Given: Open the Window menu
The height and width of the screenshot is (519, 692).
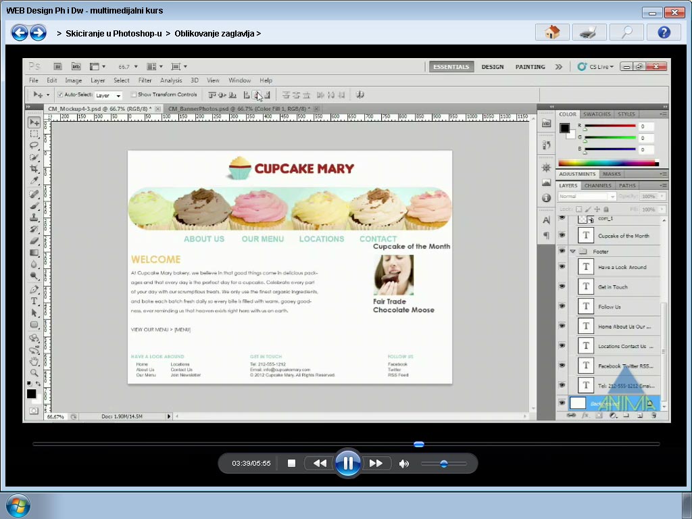Looking at the screenshot, I should (x=239, y=80).
